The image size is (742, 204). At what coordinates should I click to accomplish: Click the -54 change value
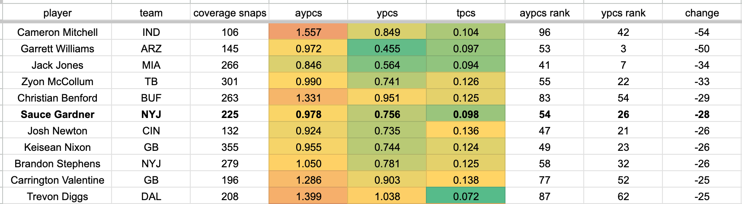click(x=702, y=32)
